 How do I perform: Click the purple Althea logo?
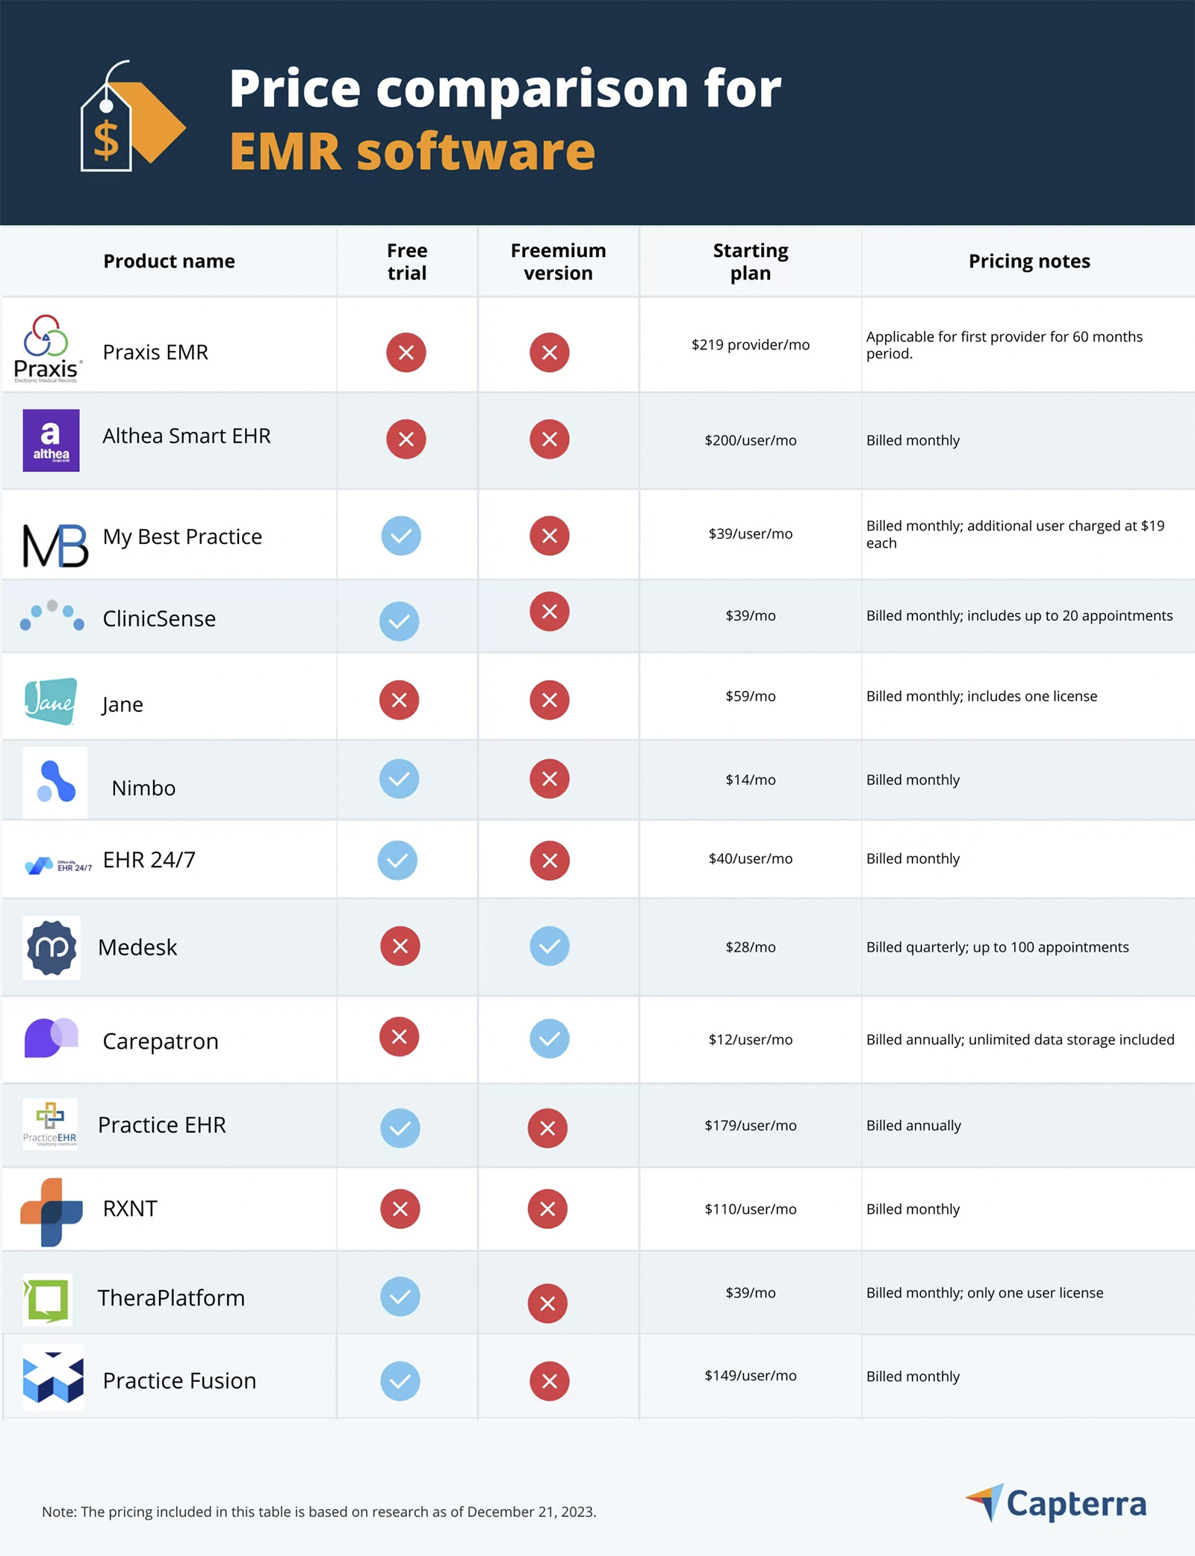[51, 440]
